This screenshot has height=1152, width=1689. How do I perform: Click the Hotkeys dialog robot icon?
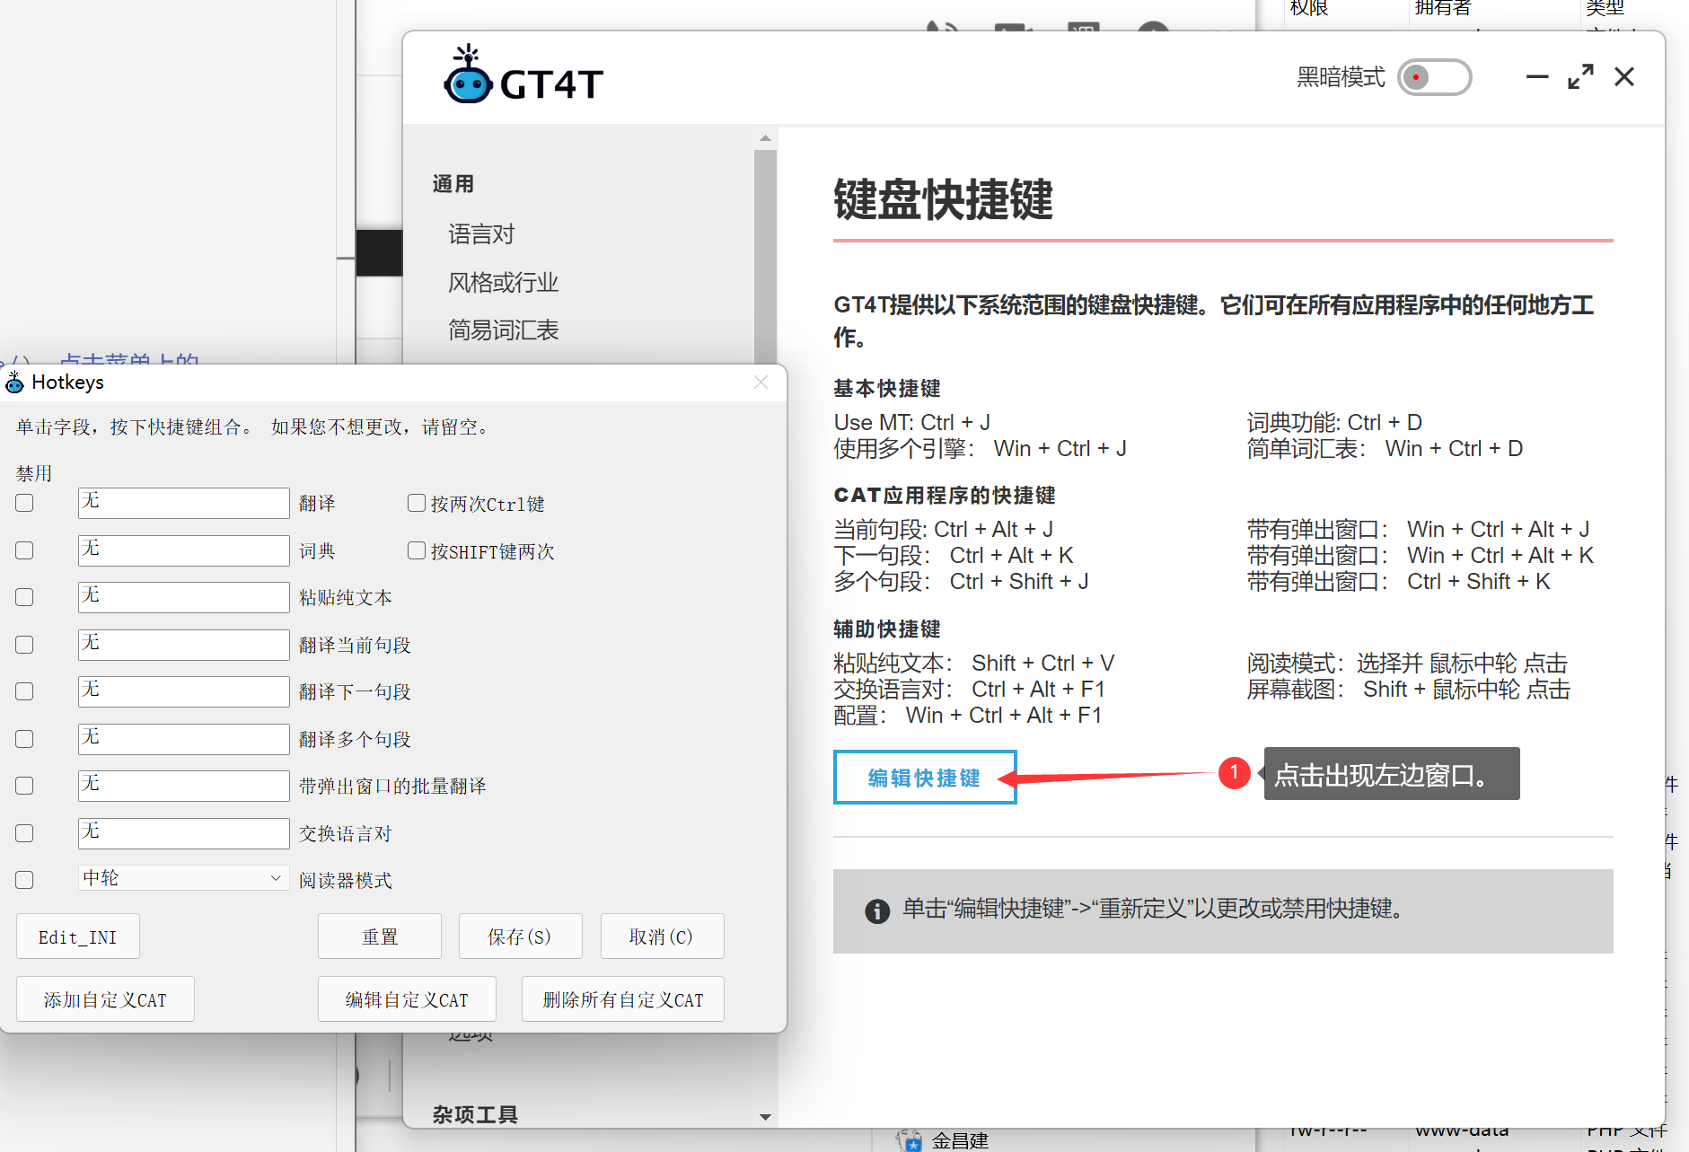pos(14,383)
